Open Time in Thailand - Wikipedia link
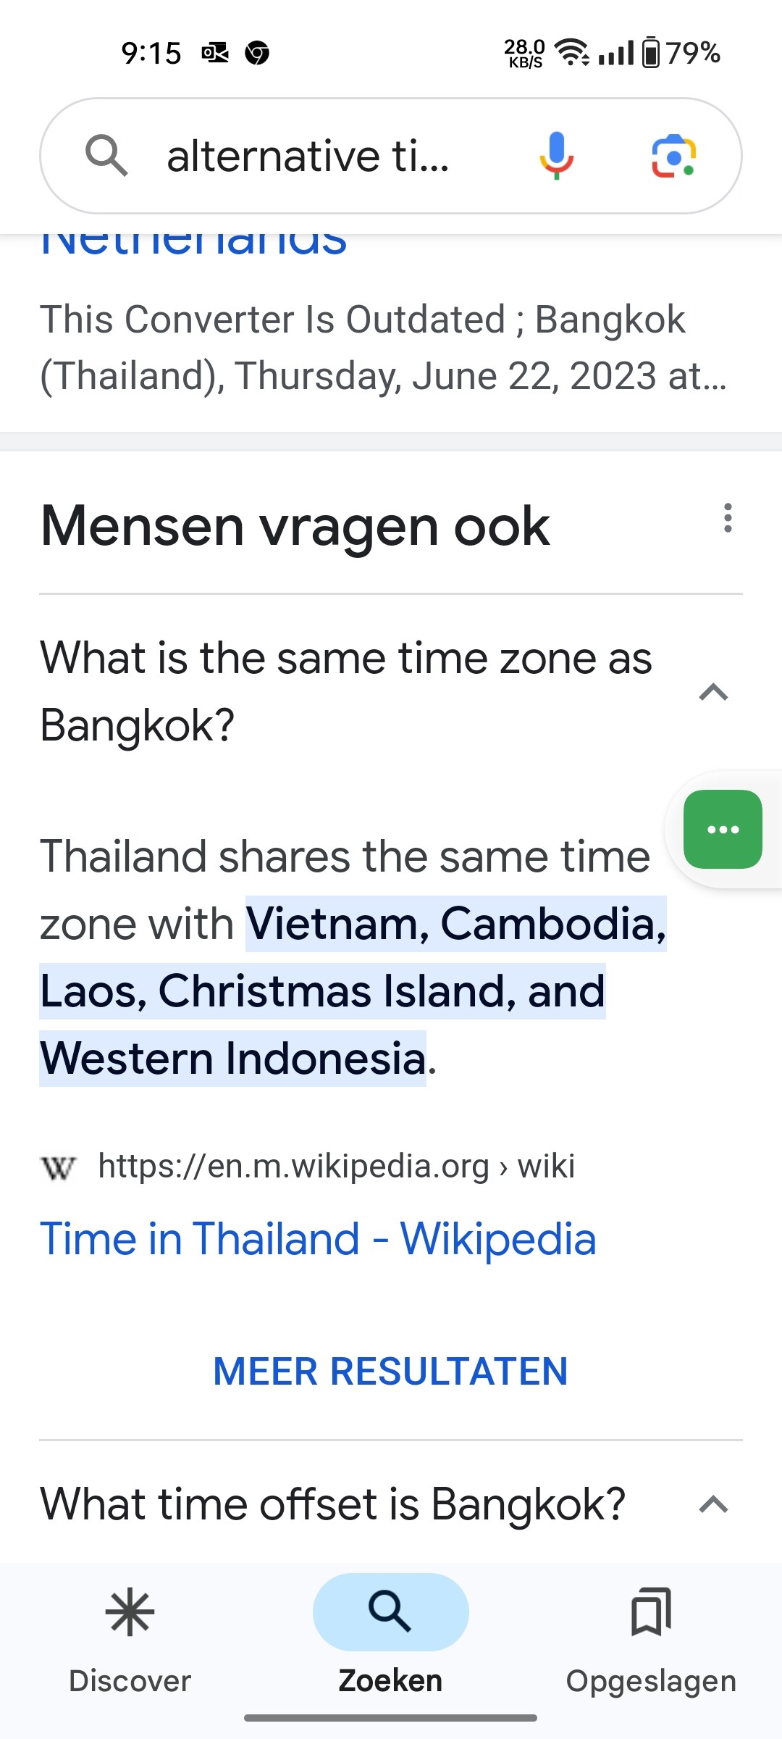 318,1239
